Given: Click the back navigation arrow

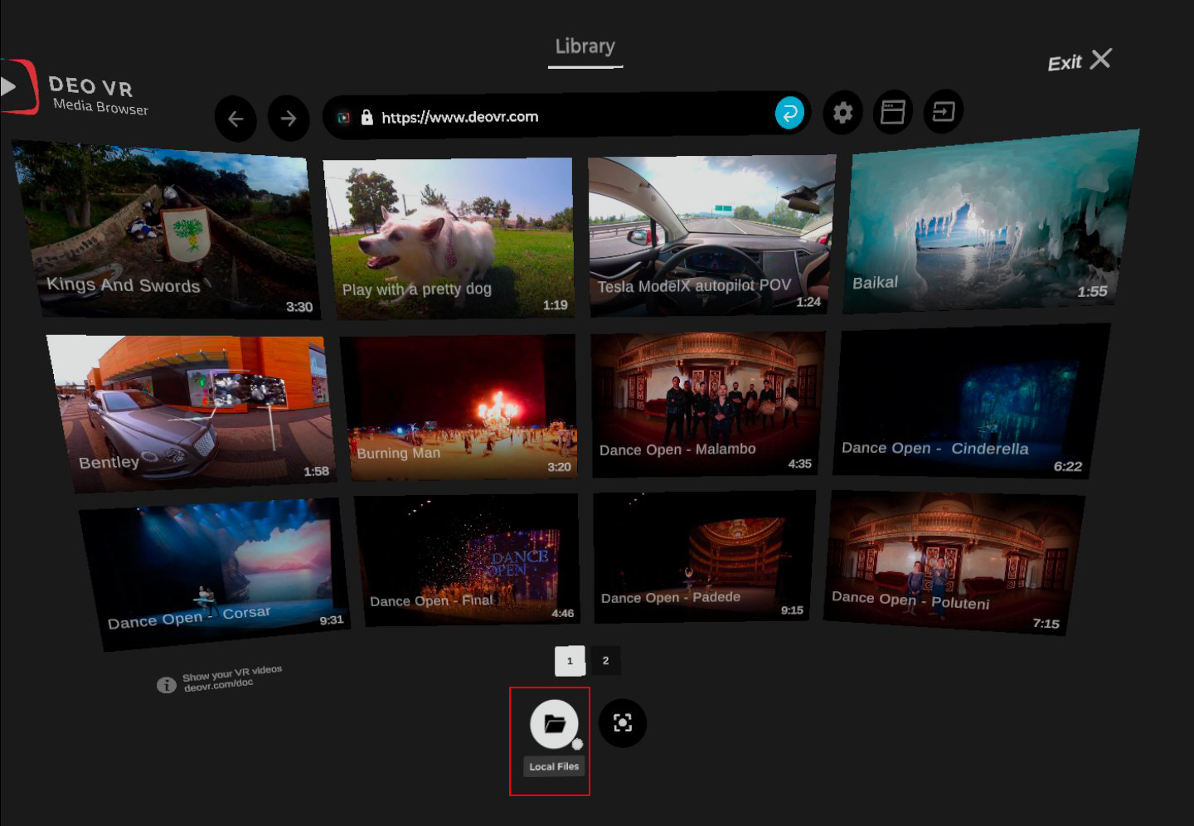Looking at the screenshot, I should point(235,119).
